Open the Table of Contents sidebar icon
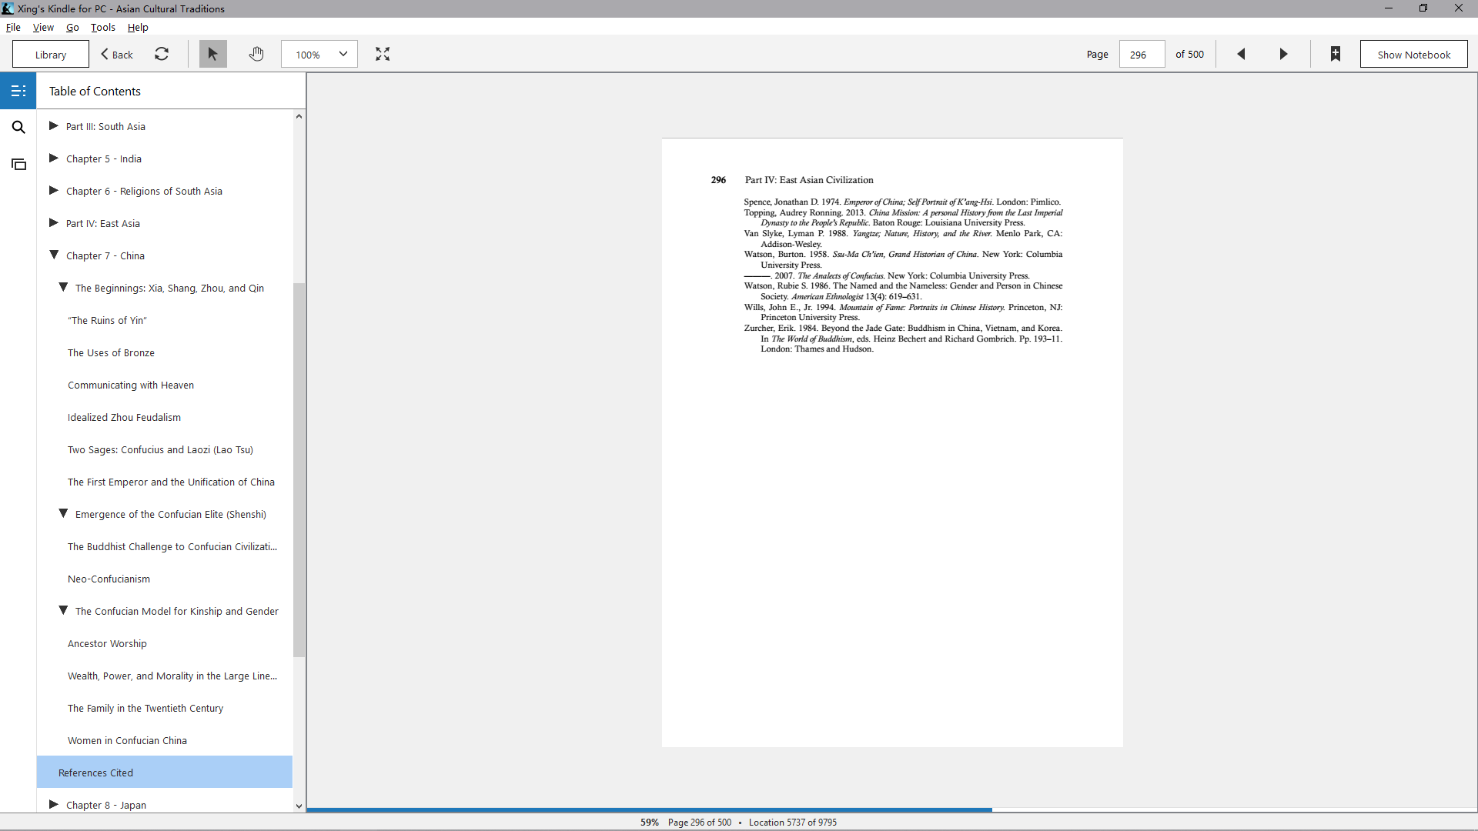The height and width of the screenshot is (831, 1478). [18, 91]
